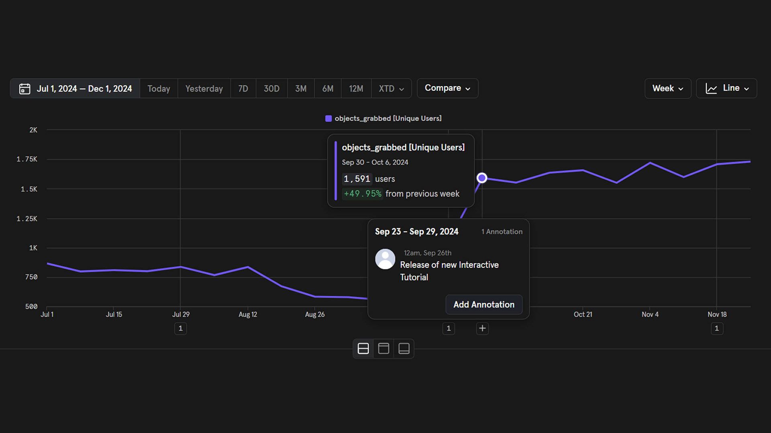Click the line chart type icon
This screenshot has width=771, height=433.
tap(711, 89)
